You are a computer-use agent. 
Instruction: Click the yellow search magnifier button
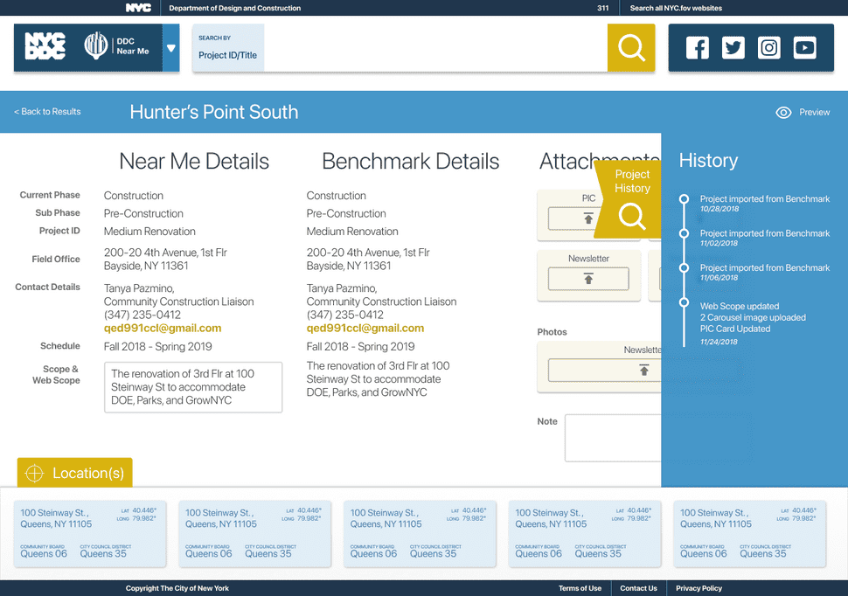[631, 47]
